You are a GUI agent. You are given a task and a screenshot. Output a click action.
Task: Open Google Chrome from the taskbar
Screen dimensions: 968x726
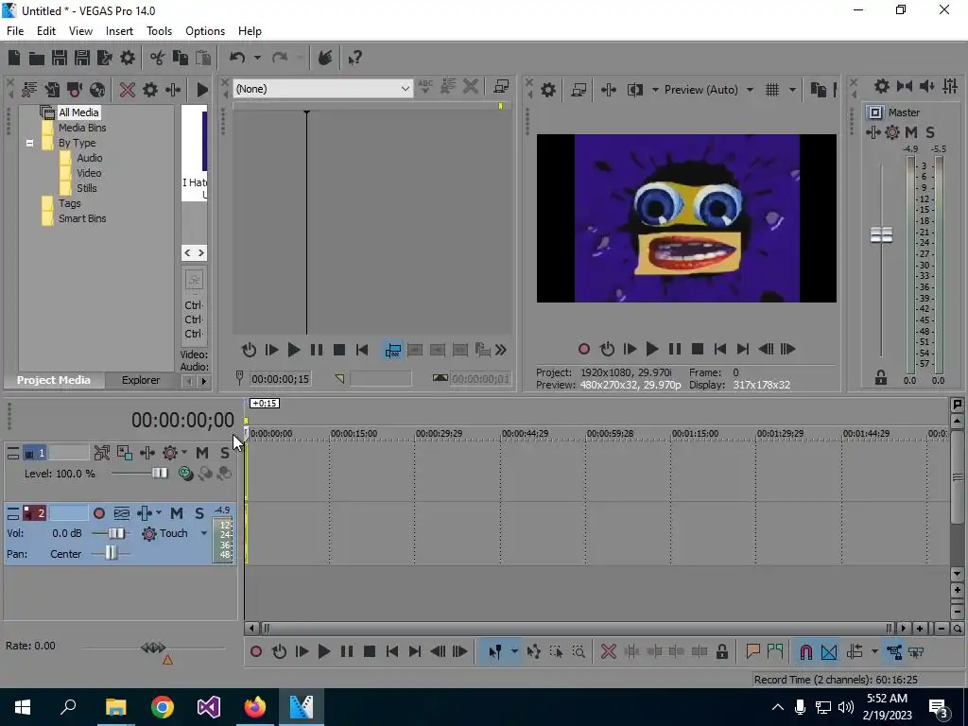tap(163, 707)
